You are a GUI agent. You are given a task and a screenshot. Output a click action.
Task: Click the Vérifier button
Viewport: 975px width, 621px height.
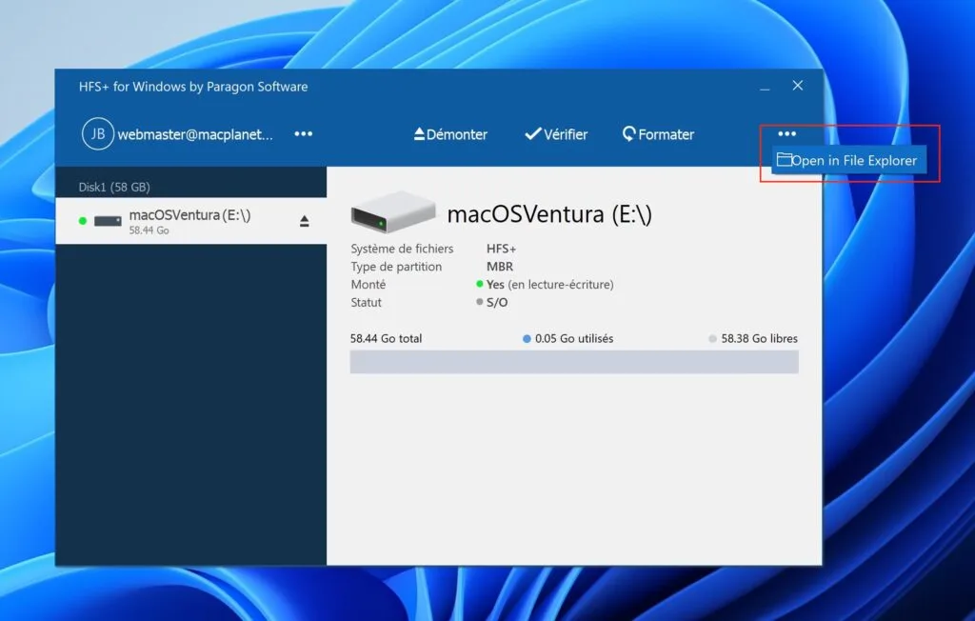pos(557,134)
